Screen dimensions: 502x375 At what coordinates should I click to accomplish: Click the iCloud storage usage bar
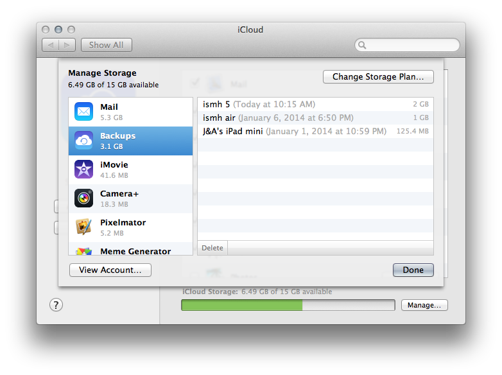pyautogui.click(x=288, y=305)
